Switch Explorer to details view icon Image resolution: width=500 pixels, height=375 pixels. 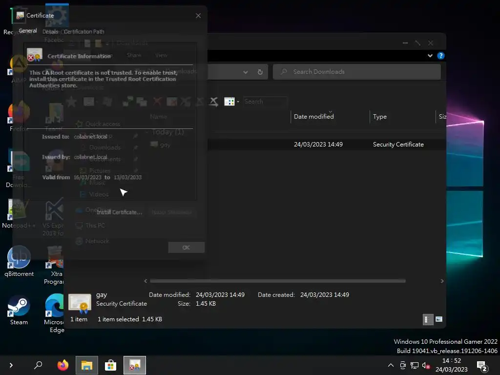(x=428, y=319)
